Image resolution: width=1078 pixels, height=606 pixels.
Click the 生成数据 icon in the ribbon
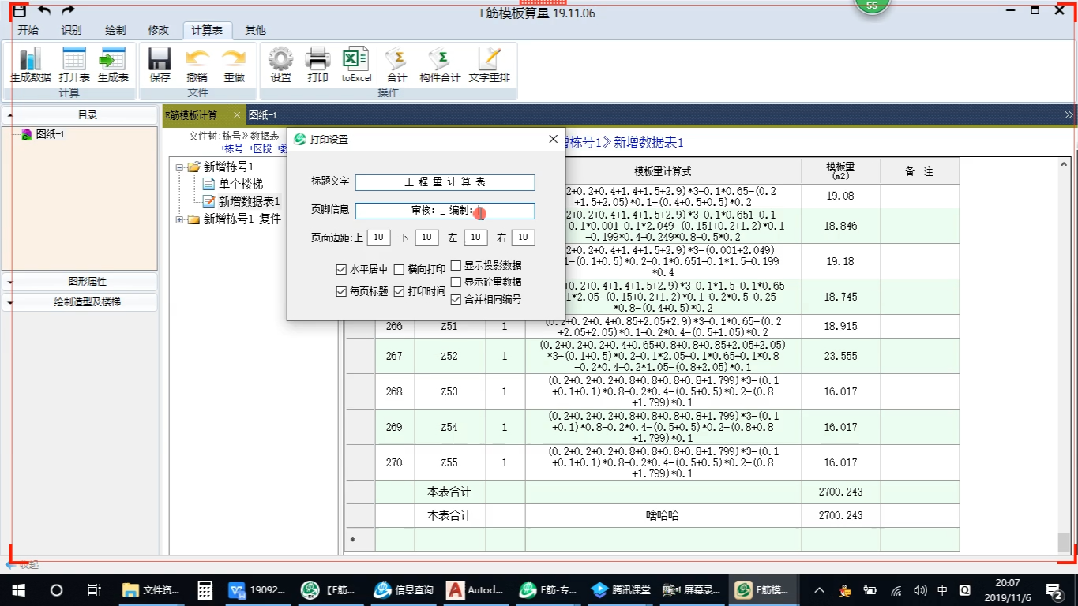[30, 65]
